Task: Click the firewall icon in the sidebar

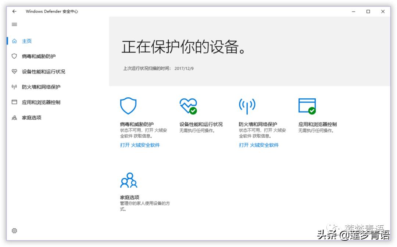Action: (14, 87)
